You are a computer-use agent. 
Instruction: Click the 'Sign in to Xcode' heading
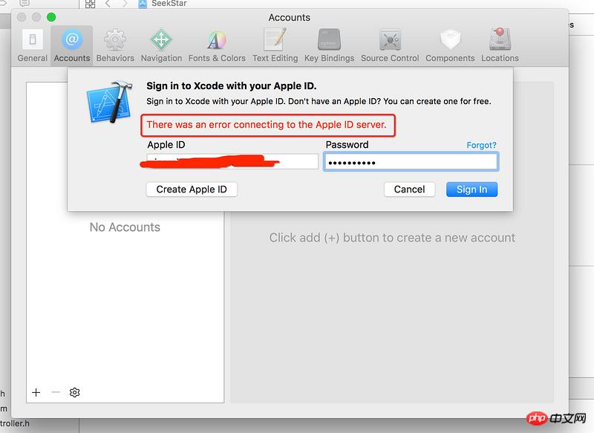(x=232, y=86)
